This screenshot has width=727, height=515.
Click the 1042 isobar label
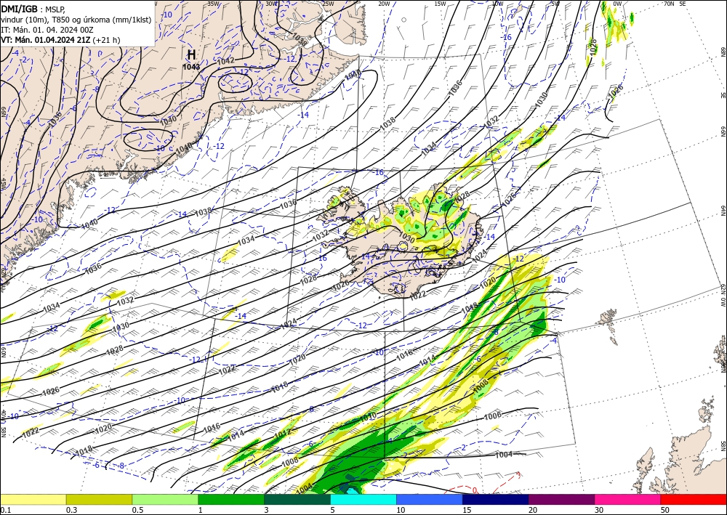pos(225,61)
